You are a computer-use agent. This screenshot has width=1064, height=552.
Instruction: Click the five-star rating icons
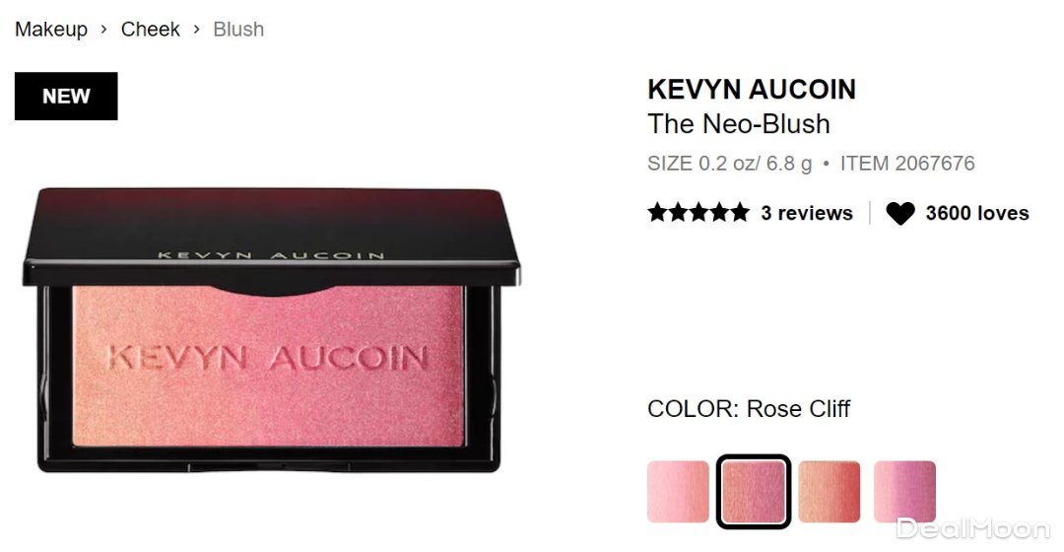[x=698, y=213]
